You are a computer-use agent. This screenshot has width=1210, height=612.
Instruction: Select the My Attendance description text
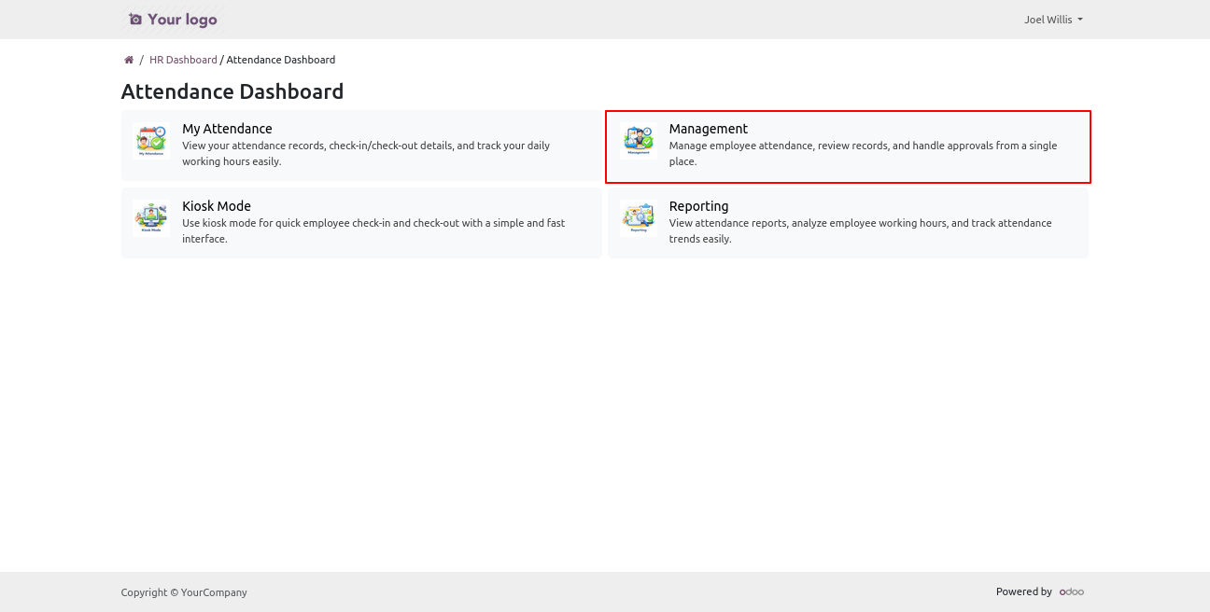tap(365, 153)
